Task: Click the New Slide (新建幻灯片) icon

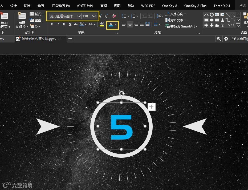Action: coord(22,16)
